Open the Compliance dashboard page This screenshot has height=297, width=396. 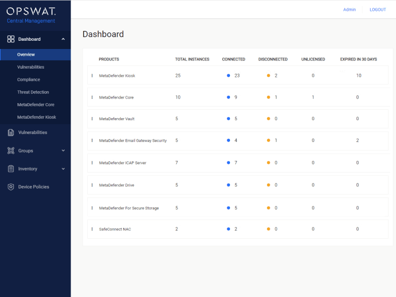(x=28, y=79)
